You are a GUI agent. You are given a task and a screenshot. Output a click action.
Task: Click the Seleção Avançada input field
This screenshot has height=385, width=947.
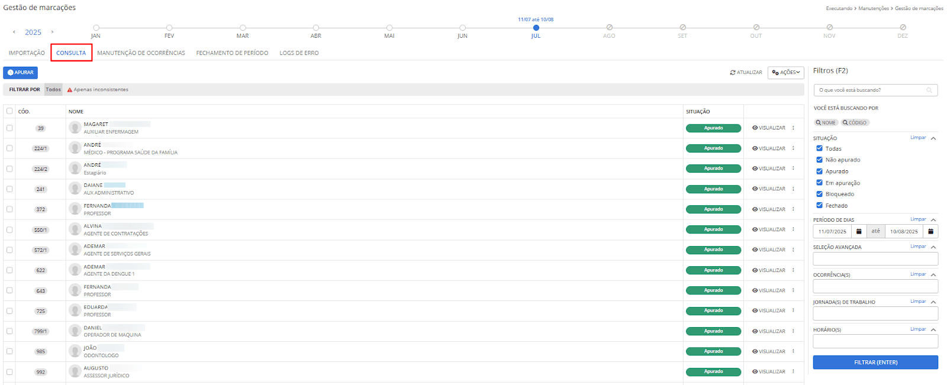875,259
